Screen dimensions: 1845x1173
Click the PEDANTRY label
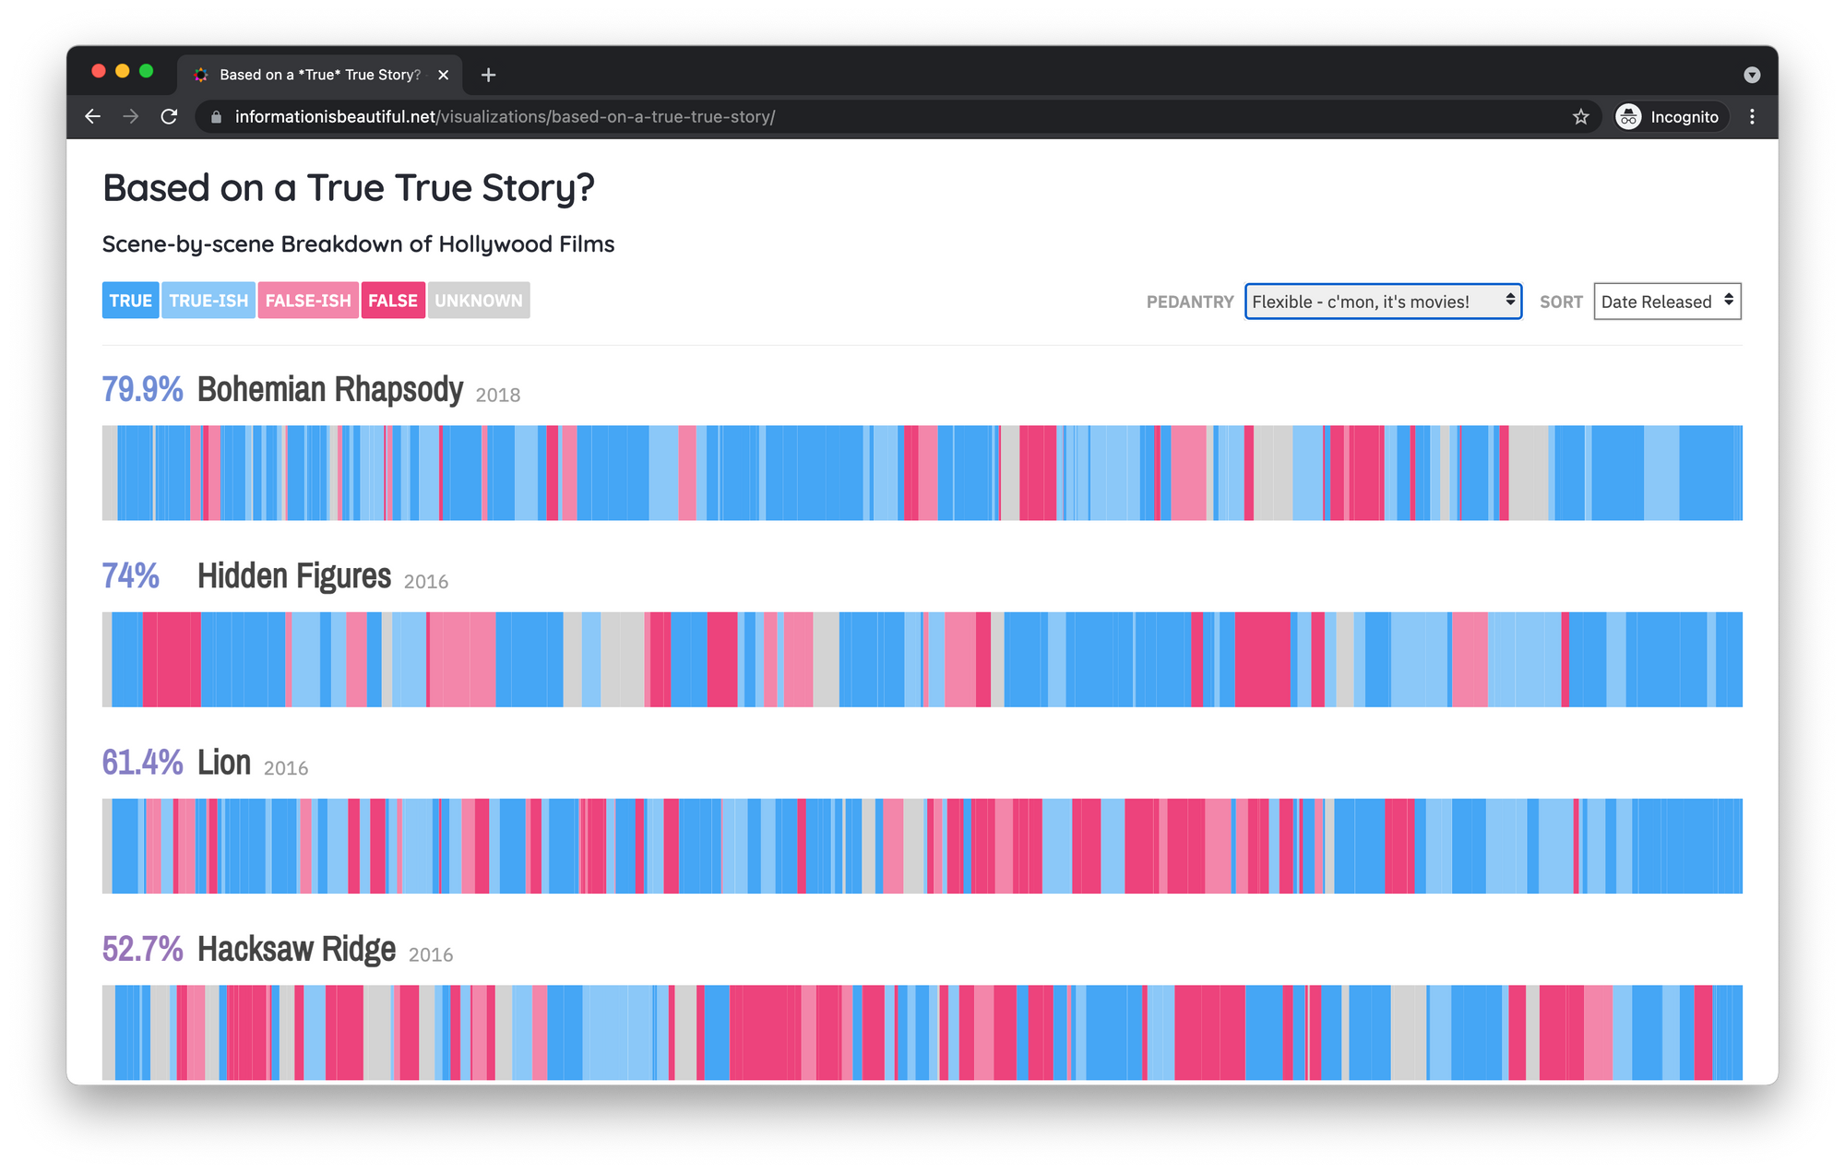(1190, 302)
